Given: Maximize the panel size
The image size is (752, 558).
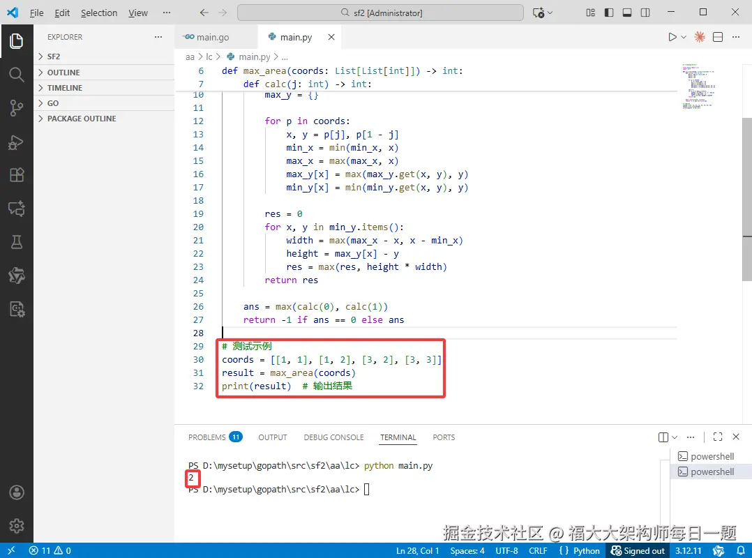Looking at the screenshot, I should (718, 437).
